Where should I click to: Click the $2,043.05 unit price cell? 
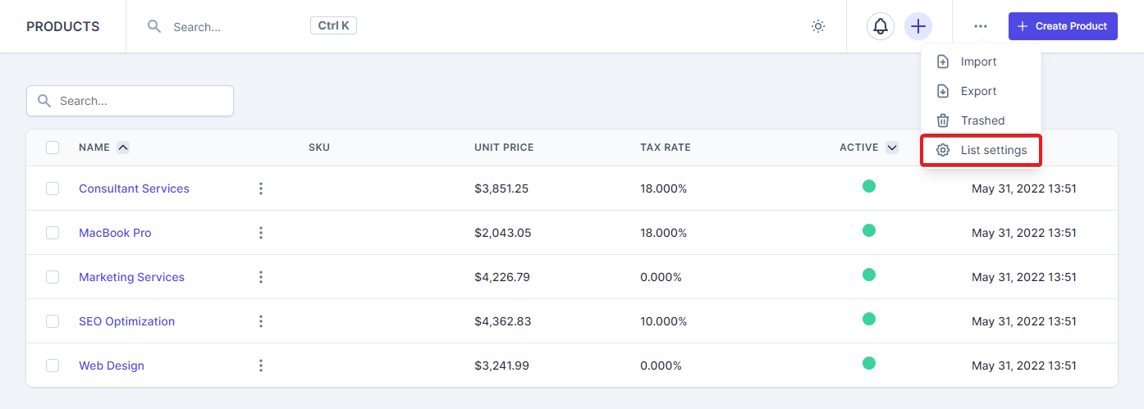click(502, 233)
